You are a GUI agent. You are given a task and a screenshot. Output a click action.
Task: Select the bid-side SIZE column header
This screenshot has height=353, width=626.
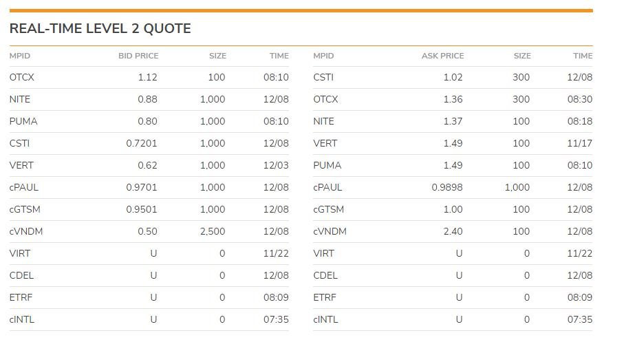point(217,56)
